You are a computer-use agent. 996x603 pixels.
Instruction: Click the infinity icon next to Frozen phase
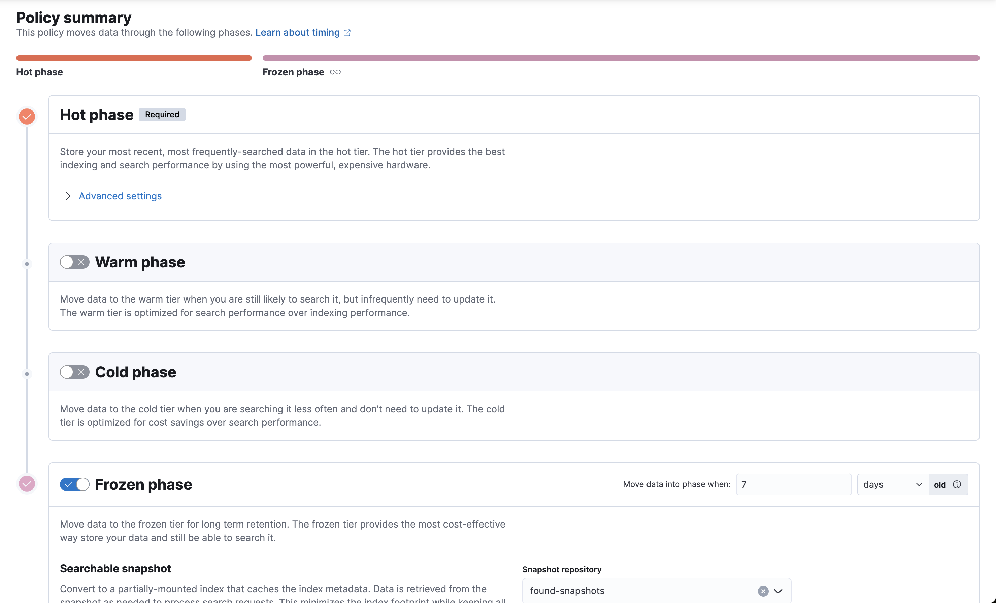pyautogui.click(x=335, y=72)
